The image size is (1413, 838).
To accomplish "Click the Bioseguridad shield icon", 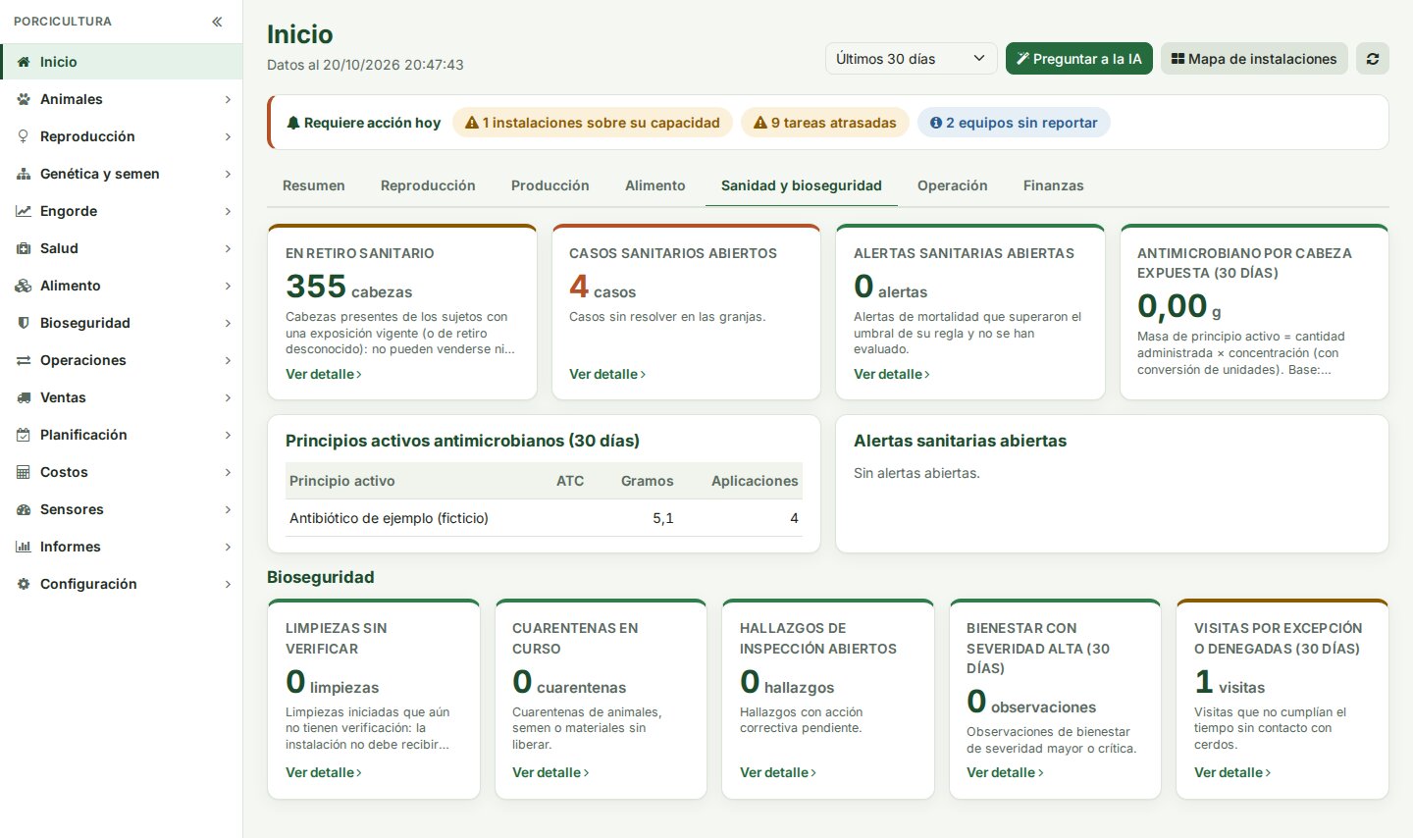I will coord(24,323).
